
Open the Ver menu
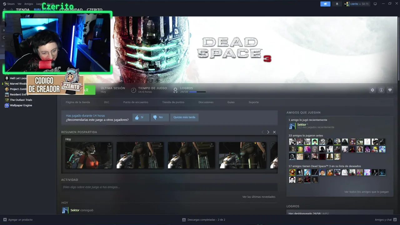pos(20,4)
